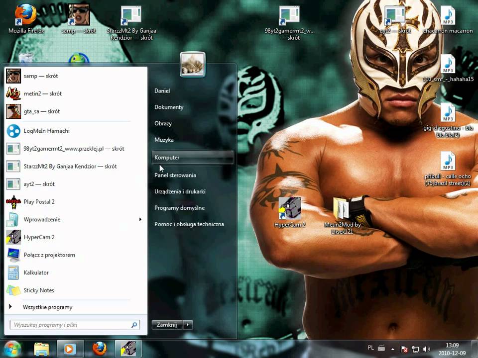
Task: Expand shutdown options arrow next to Zamknij
Action: (188, 325)
